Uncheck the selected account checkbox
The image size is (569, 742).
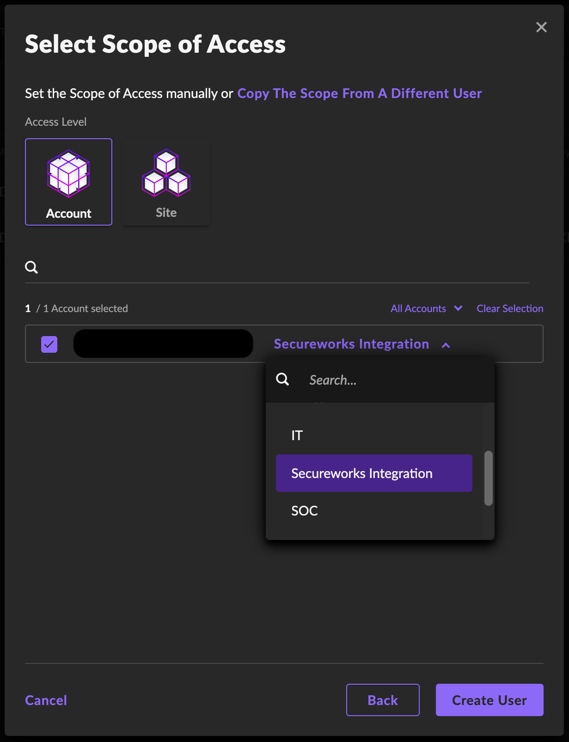tap(49, 344)
